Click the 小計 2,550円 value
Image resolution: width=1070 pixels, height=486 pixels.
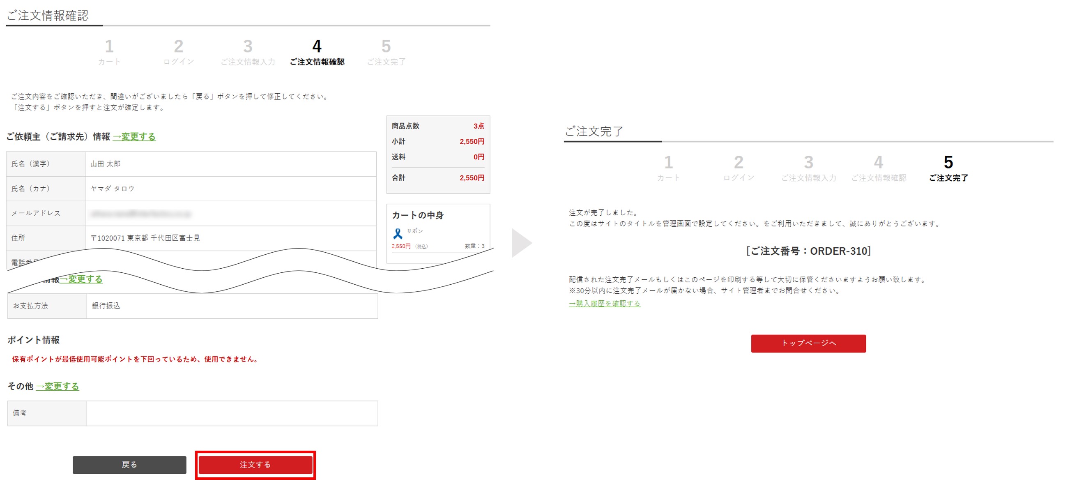(x=472, y=142)
